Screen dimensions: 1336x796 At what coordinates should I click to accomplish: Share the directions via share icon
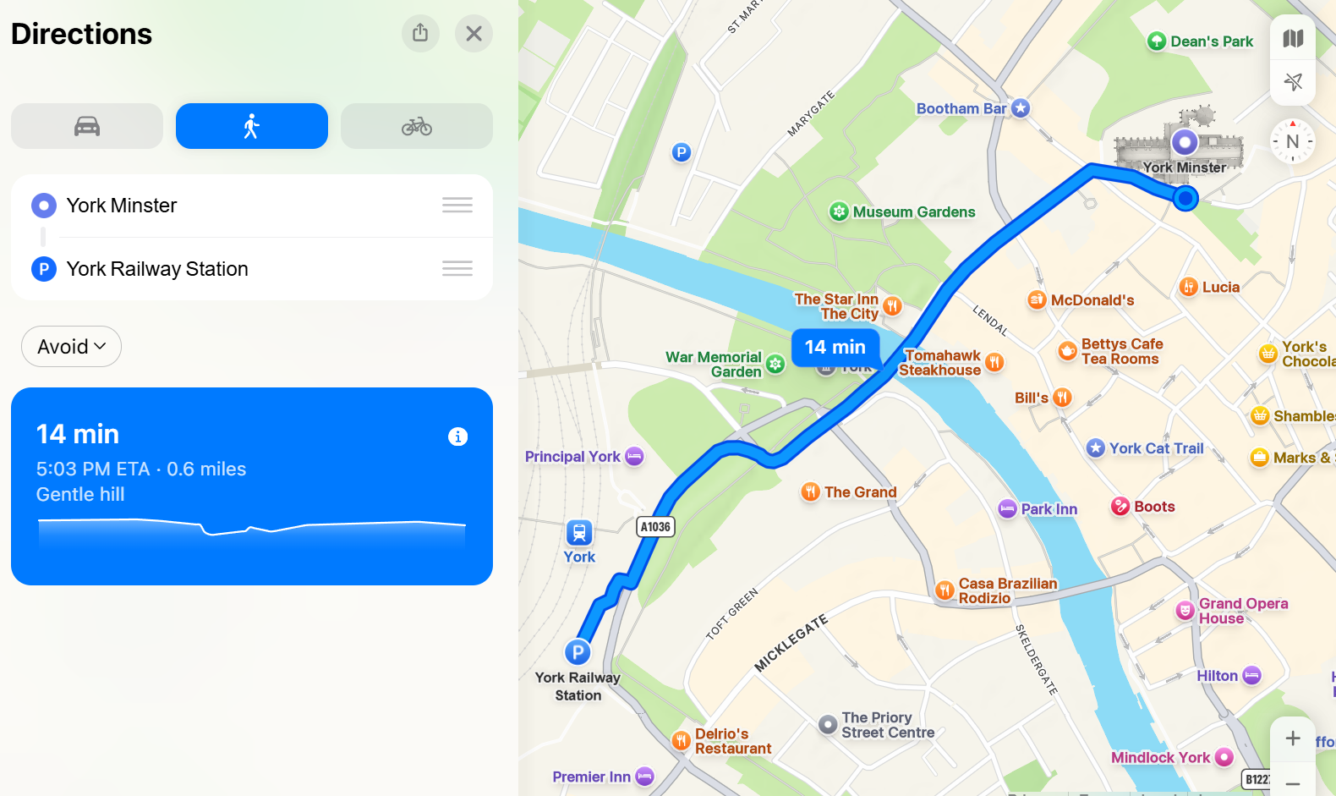point(420,33)
